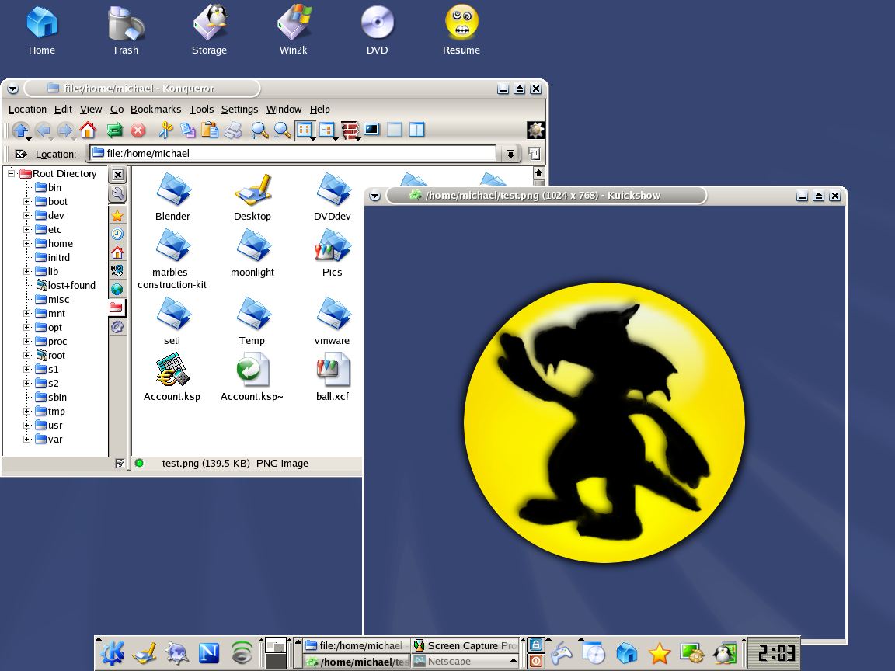Open the Settings menu

click(x=239, y=110)
